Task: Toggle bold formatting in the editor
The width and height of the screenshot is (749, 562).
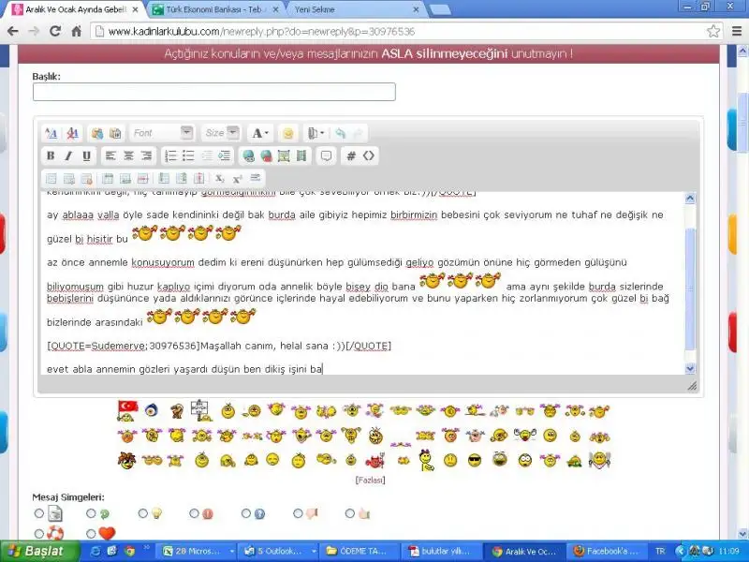Action: pos(51,155)
